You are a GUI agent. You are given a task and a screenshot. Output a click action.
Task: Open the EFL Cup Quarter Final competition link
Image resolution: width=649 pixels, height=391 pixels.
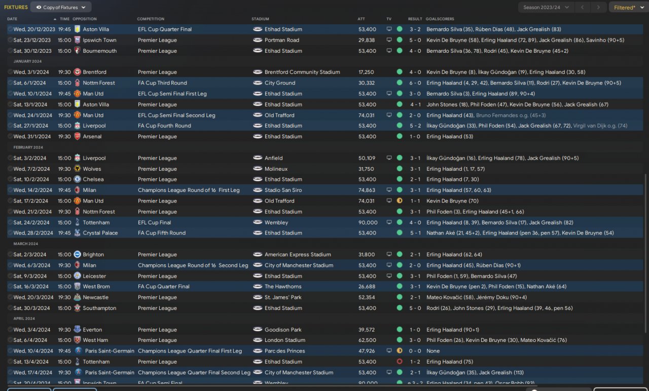coord(165,29)
